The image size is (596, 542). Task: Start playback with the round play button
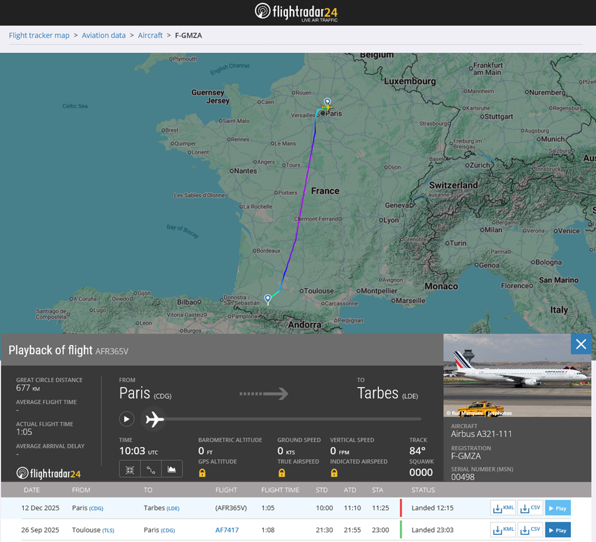126,419
